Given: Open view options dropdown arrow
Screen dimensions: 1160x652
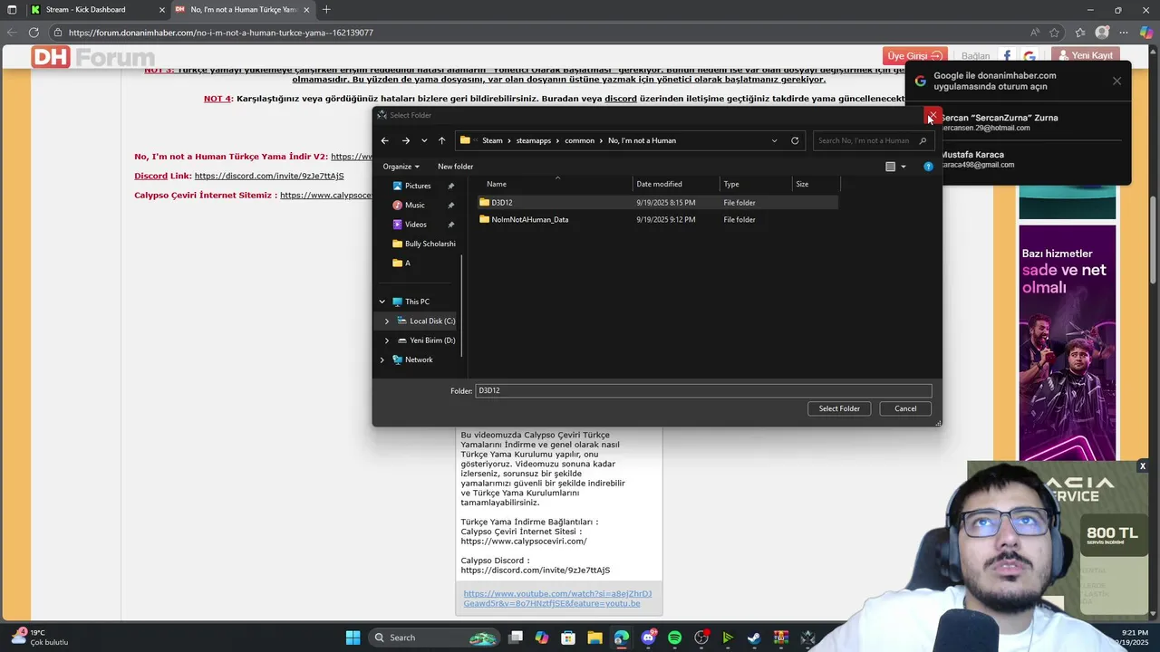Looking at the screenshot, I should coord(904,167).
